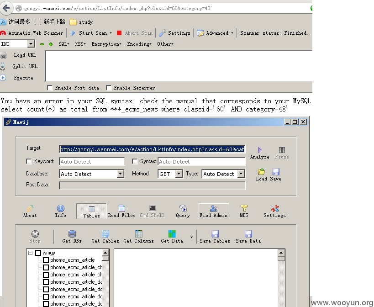The image size is (374, 307).
Task: Click the Pause icon in Havij
Action: click(282, 150)
